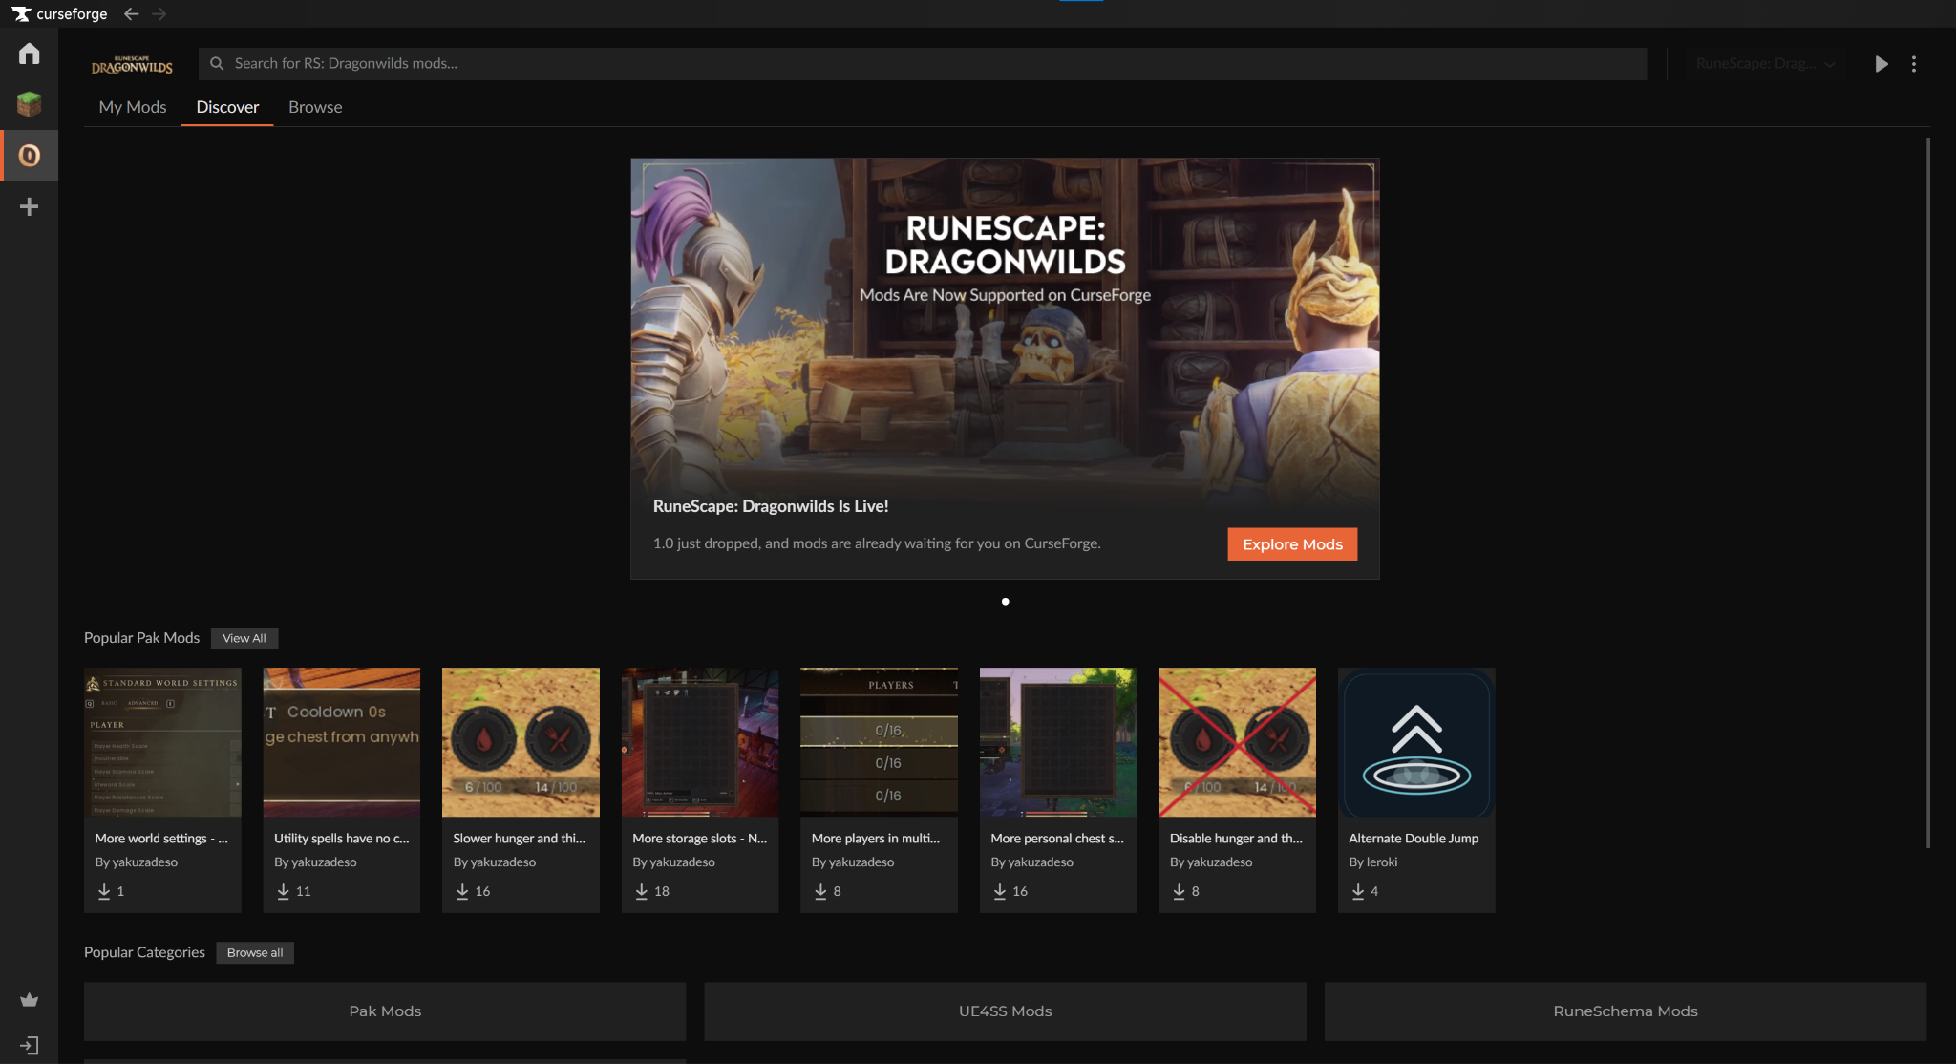Click download icon on More personal chest card
The width and height of the screenshot is (1956, 1064).
coord(1000,891)
